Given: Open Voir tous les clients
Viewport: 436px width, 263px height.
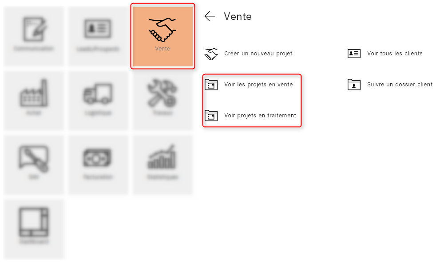Looking at the screenshot, I should click(395, 54).
